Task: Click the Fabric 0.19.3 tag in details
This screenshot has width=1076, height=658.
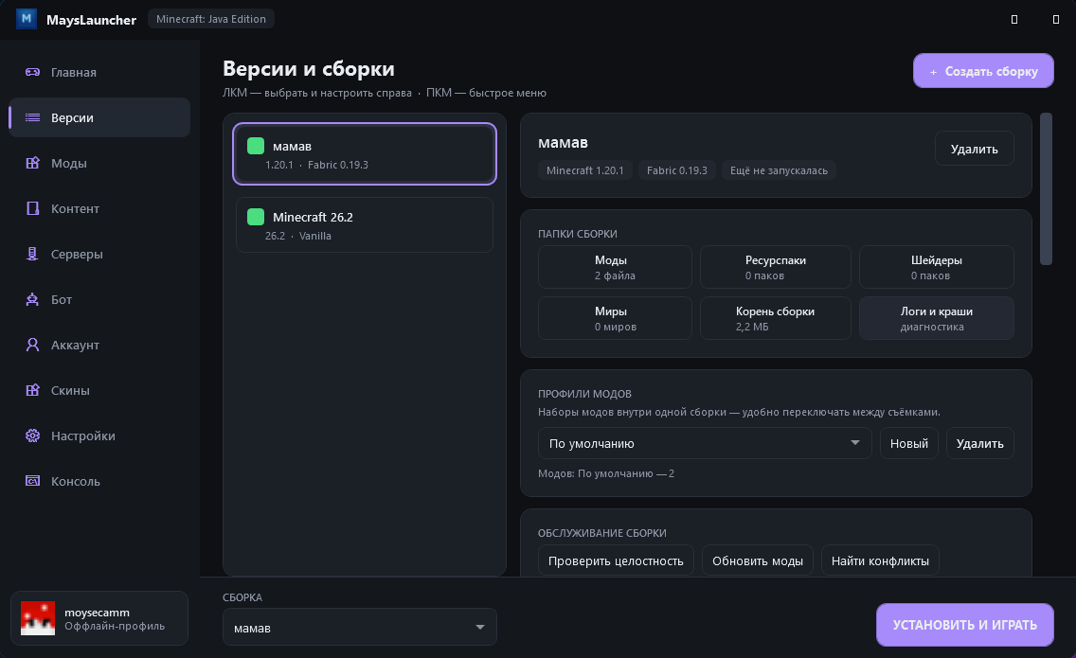Action: pos(676,170)
